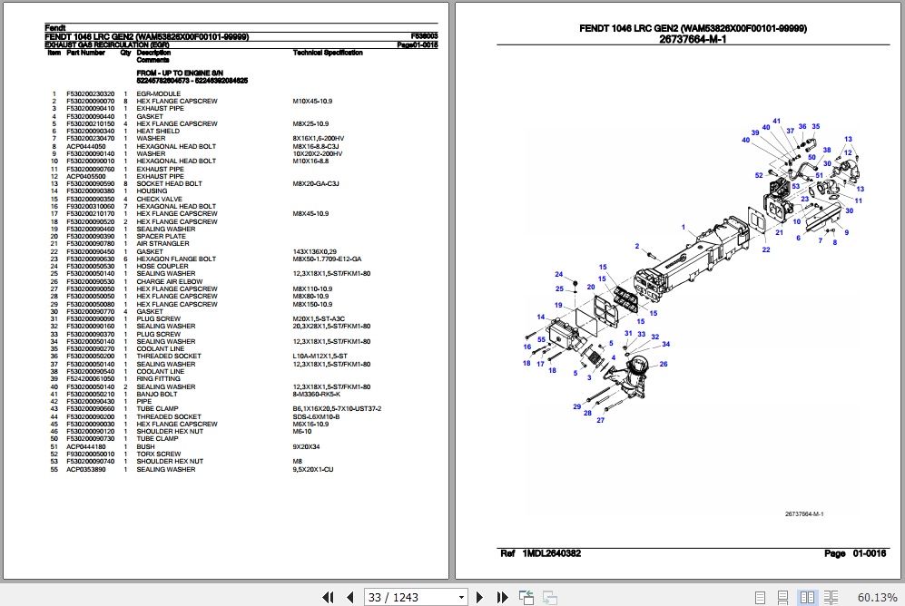Screen dimensions: 905x606
Task: Click part number F530200230320 for EGR-MODULE
Action: (x=90, y=94)
